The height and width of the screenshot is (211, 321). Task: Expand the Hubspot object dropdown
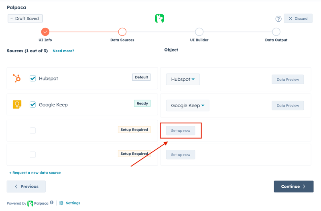coord(183,80)
